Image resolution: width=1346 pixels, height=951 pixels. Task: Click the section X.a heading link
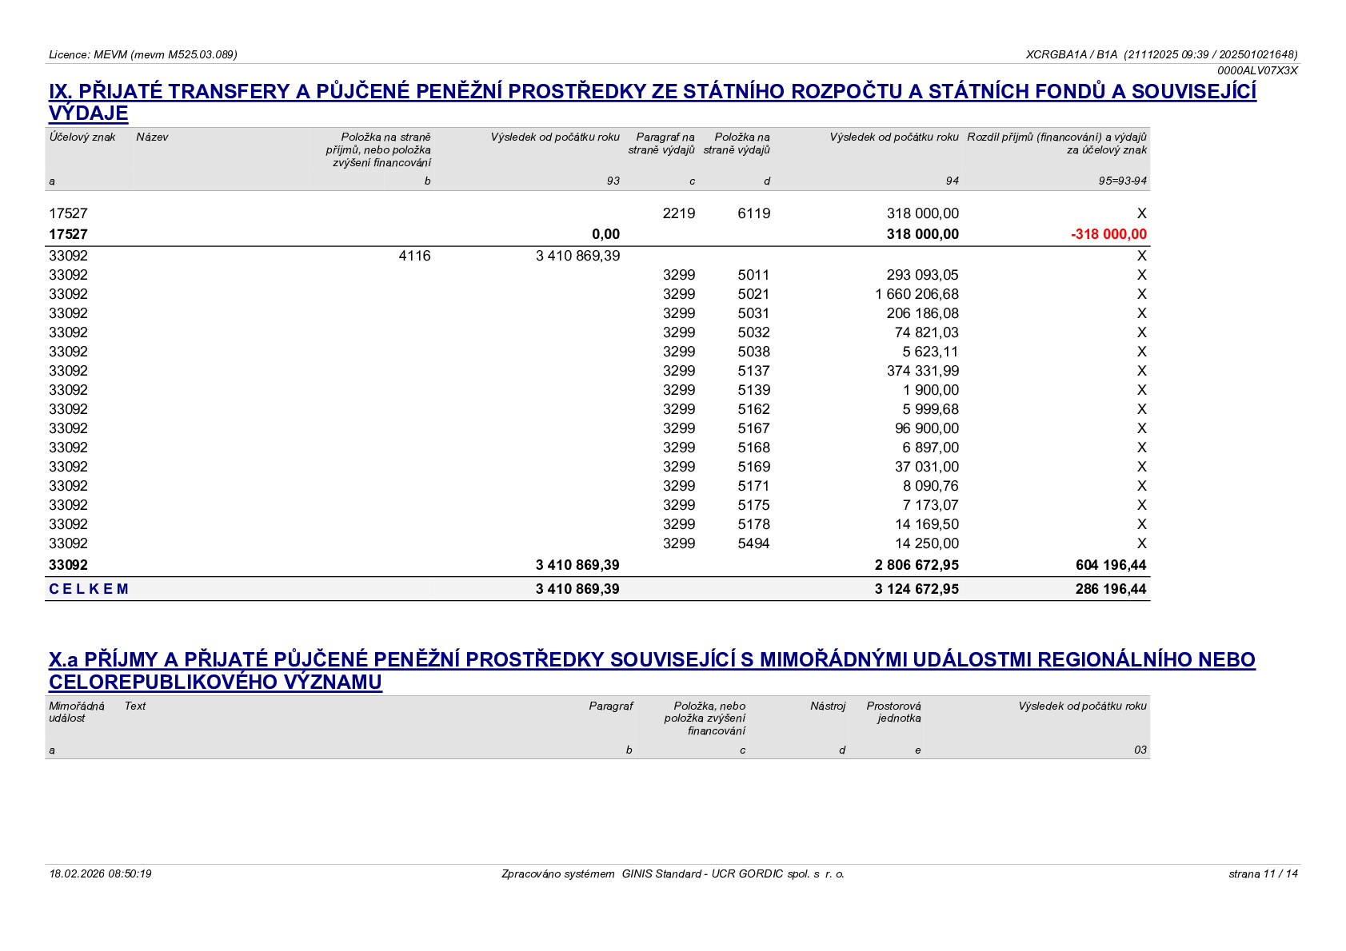point(652,670)
